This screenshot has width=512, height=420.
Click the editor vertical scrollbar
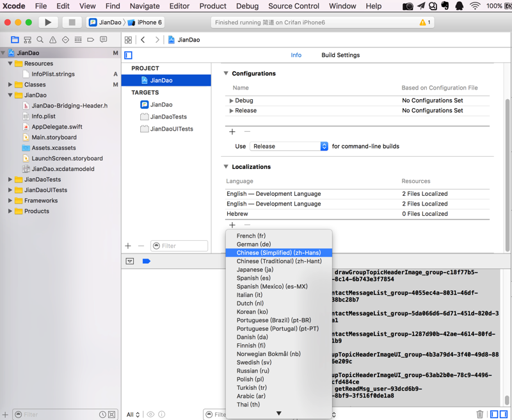click(x=508, y=175)
